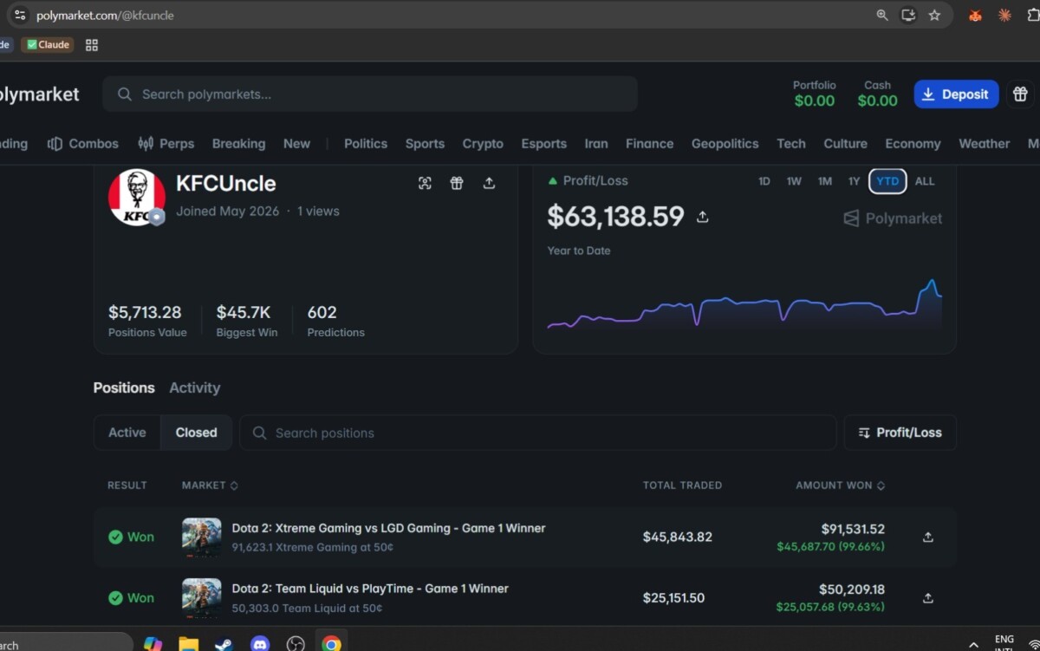
Task: Open the Profit/Loss sort dropdown
Action: point(900,433)
